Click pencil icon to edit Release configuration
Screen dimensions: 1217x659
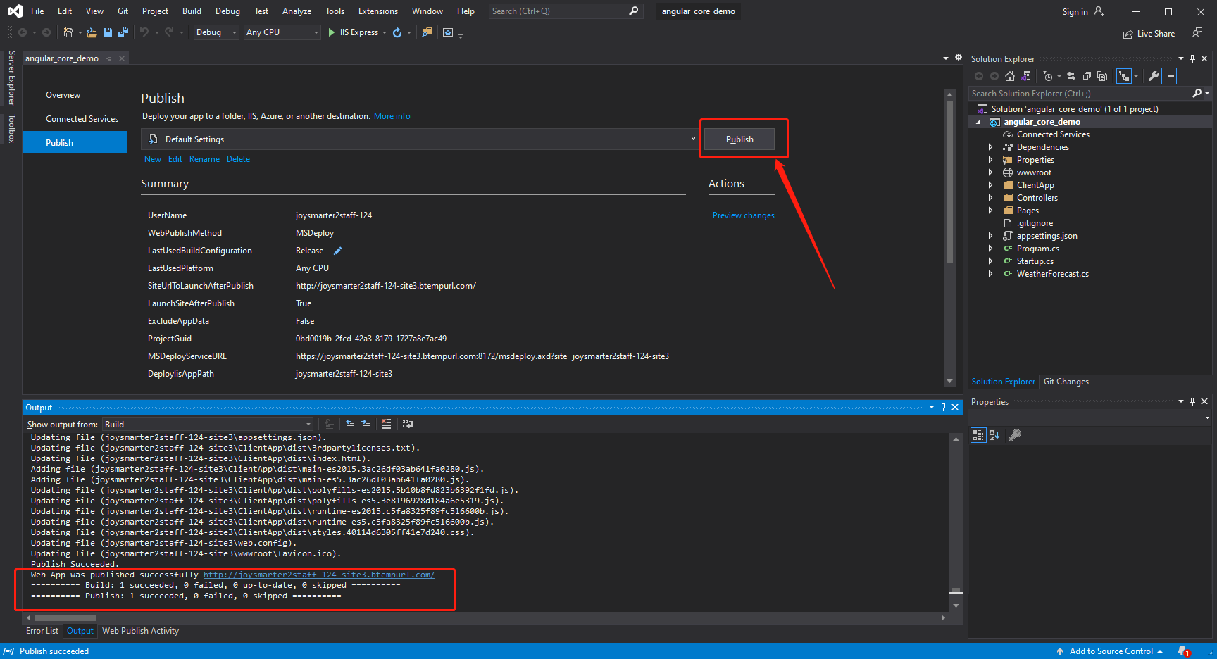tap(338, 251)
